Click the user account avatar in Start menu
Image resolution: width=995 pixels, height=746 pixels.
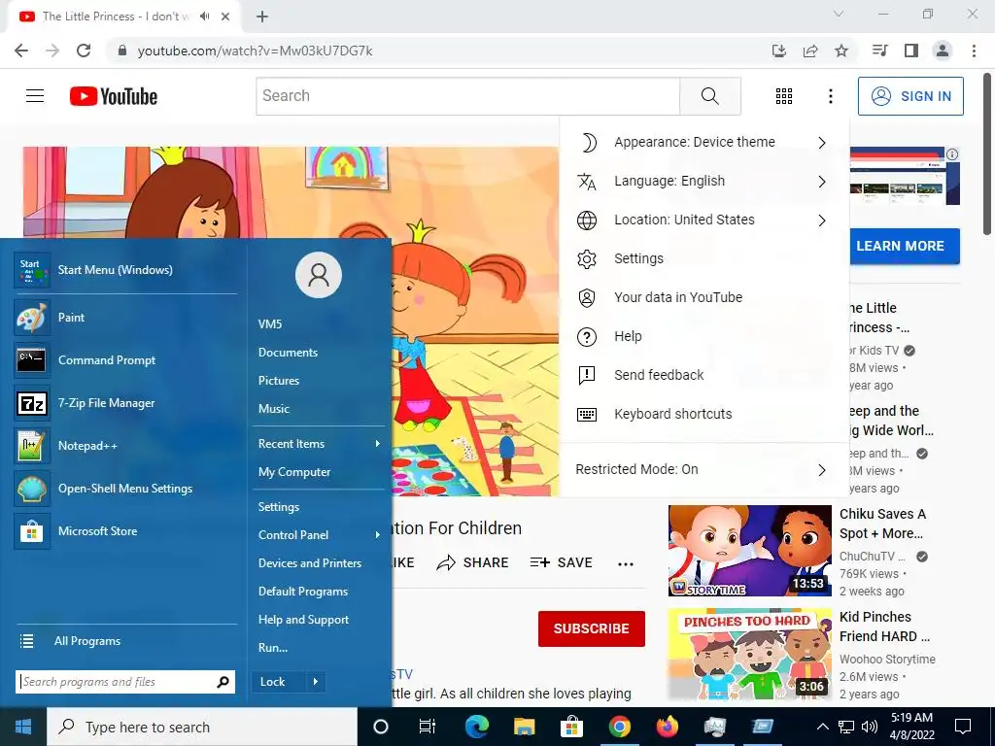pos(319,275)
